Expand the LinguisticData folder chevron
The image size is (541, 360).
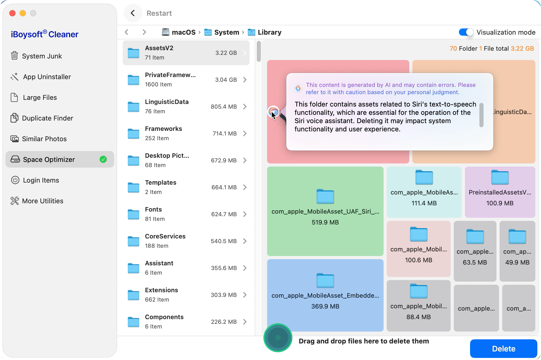[x=245, y=107]
